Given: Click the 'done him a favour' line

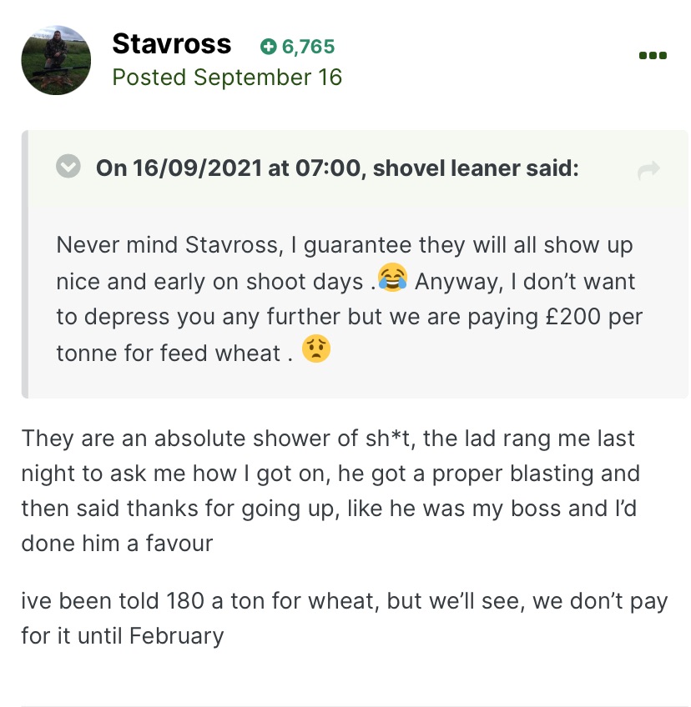Looking at the screenshot, I should point(117,544).
